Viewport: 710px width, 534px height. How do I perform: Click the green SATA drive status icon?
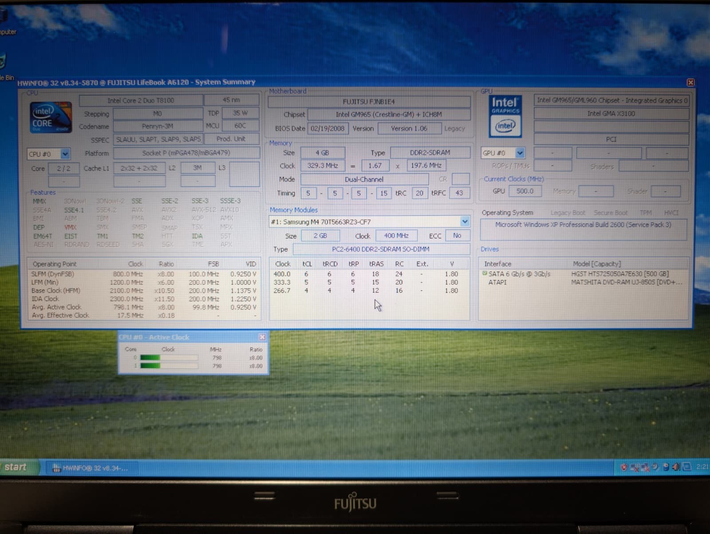tap(485, 274)
